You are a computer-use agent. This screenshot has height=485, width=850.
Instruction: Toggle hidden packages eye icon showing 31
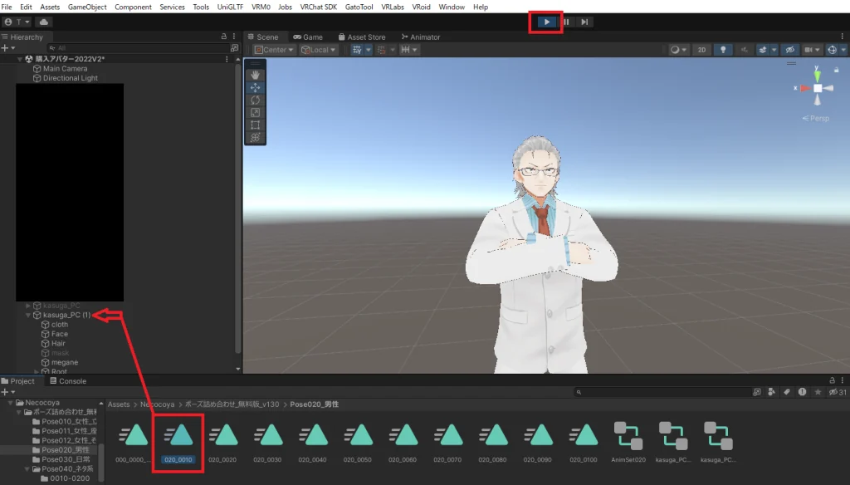pyautogui.click(x=838, y=392)
